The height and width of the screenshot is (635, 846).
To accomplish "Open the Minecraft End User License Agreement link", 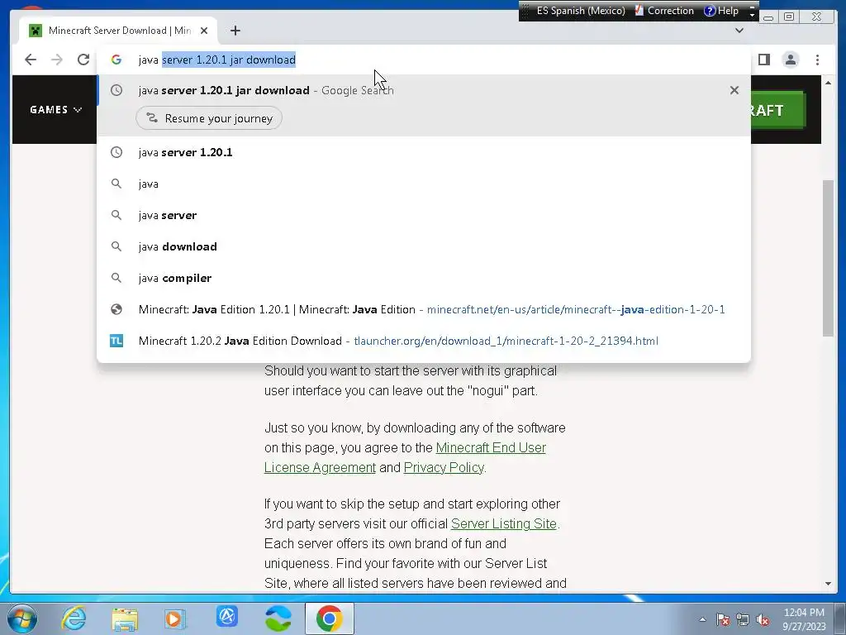I will [x=405, y=457].
